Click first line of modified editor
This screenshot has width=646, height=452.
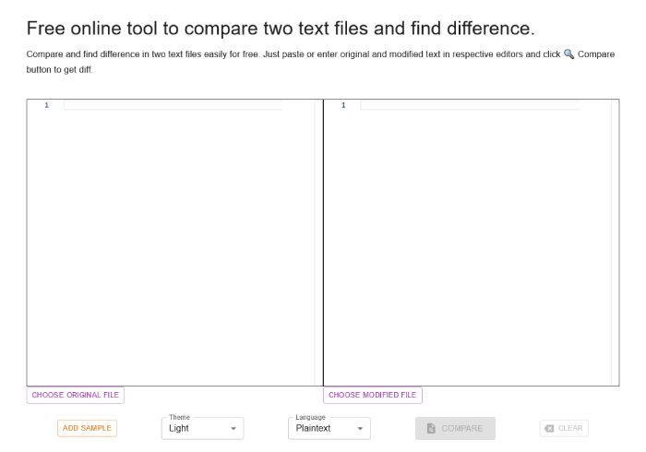(470, 105)
